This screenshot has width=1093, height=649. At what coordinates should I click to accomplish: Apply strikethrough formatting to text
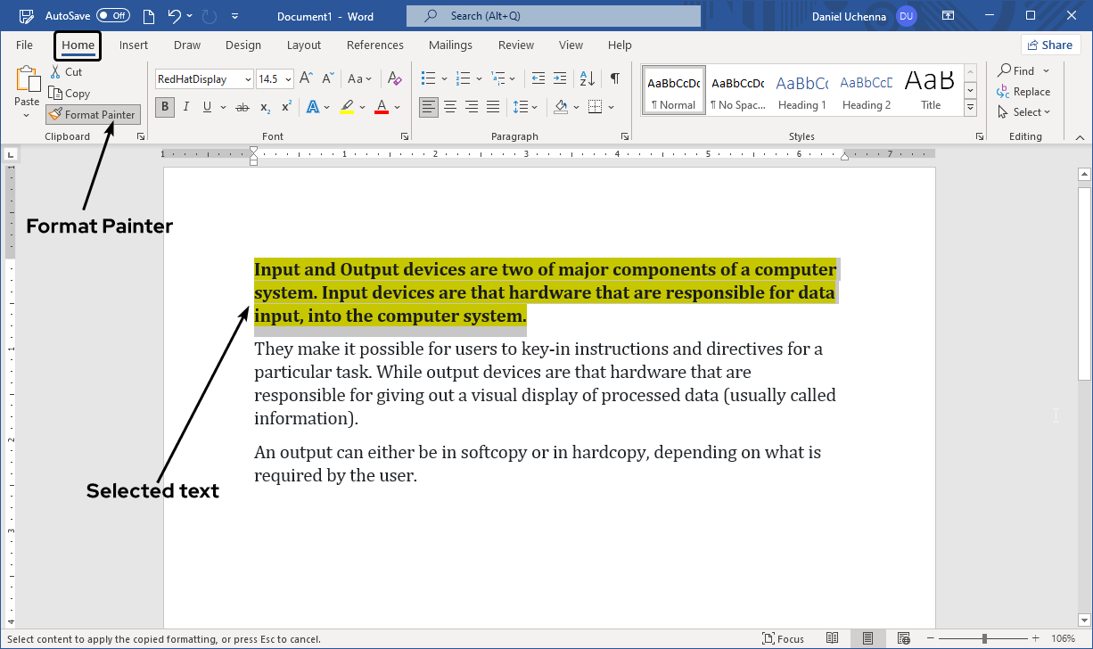click(x=242, y=107)
